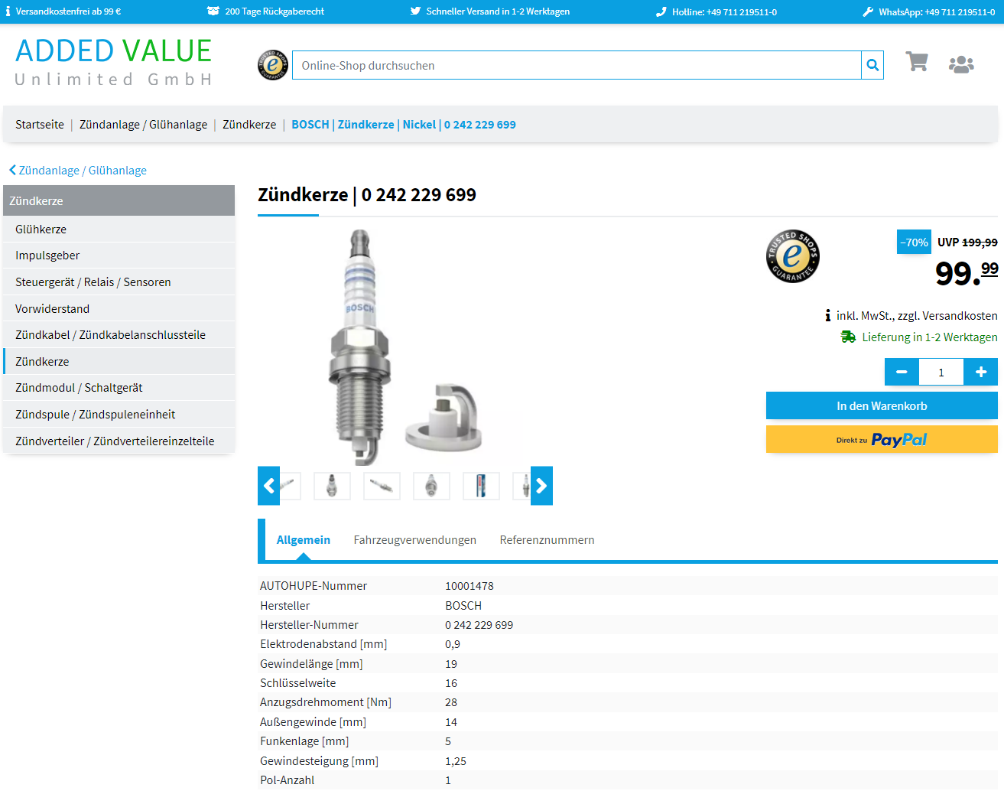Open the Referenznummern tab
The image size is (1004, 791).
[x=547, y=540]
